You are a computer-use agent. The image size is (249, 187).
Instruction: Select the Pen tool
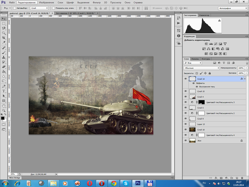coord(4,86)
